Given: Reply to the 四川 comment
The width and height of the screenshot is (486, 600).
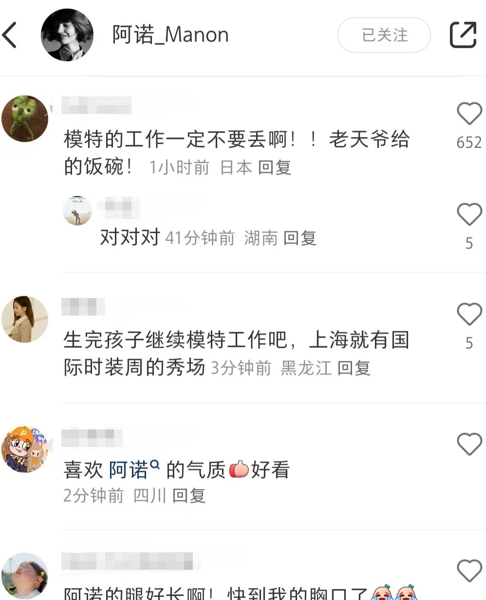Looking at the screenshot, I should (189, 496).
